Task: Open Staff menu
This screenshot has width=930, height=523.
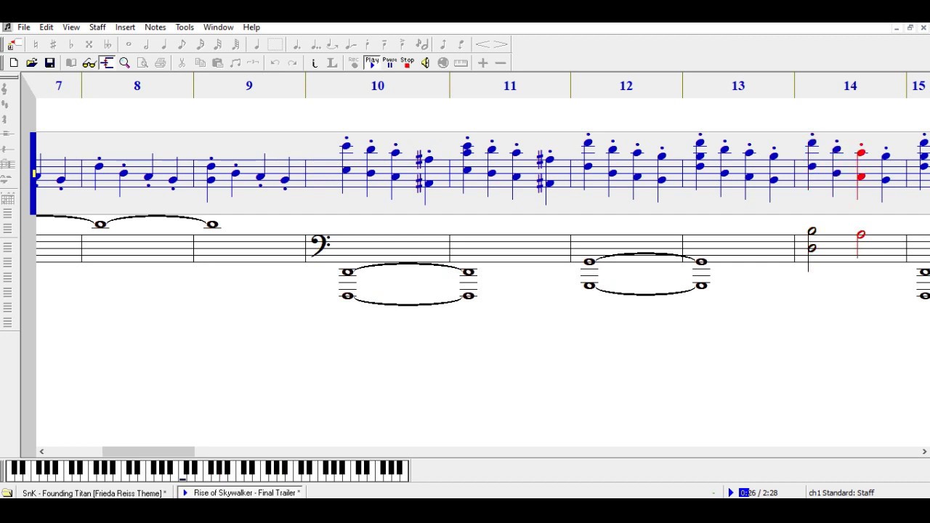Action: click(97, 27)
